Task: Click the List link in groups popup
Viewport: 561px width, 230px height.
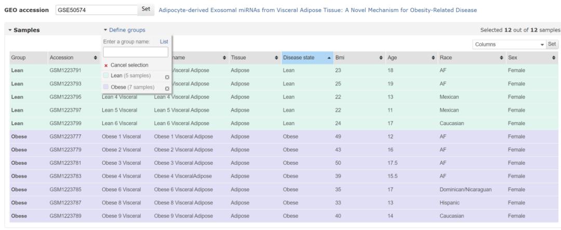Action: pos(164,41)
